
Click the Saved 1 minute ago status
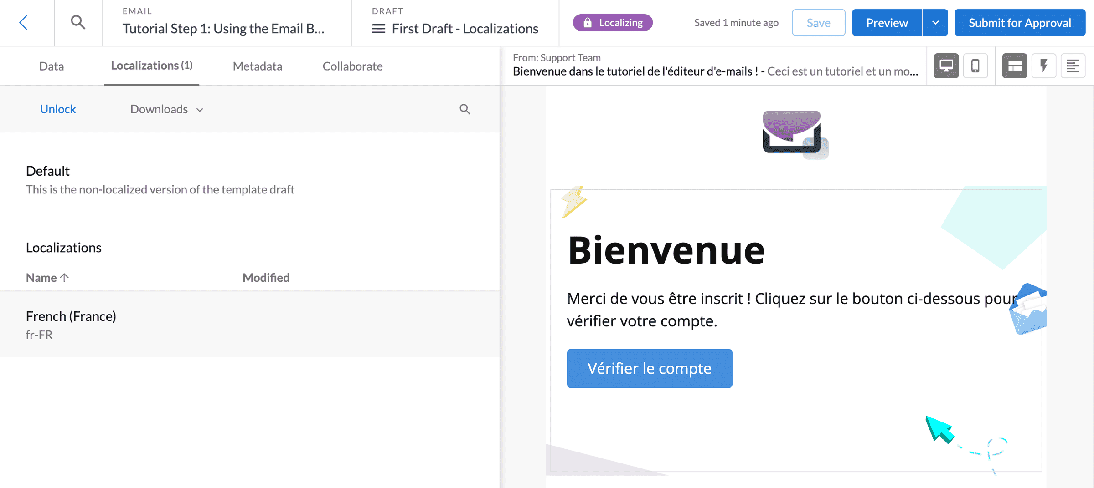point(736,23)
